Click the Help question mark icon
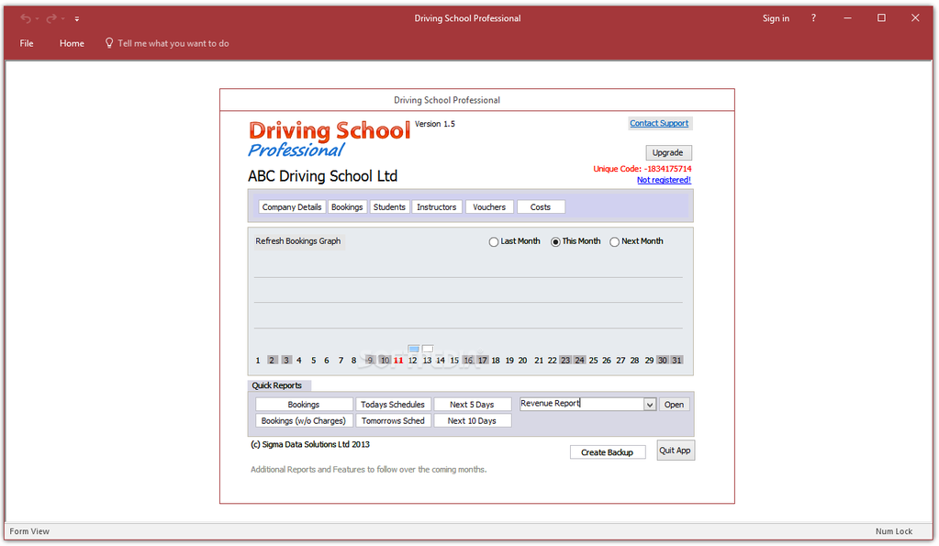The image size is (939, 546). pos(813,18)
